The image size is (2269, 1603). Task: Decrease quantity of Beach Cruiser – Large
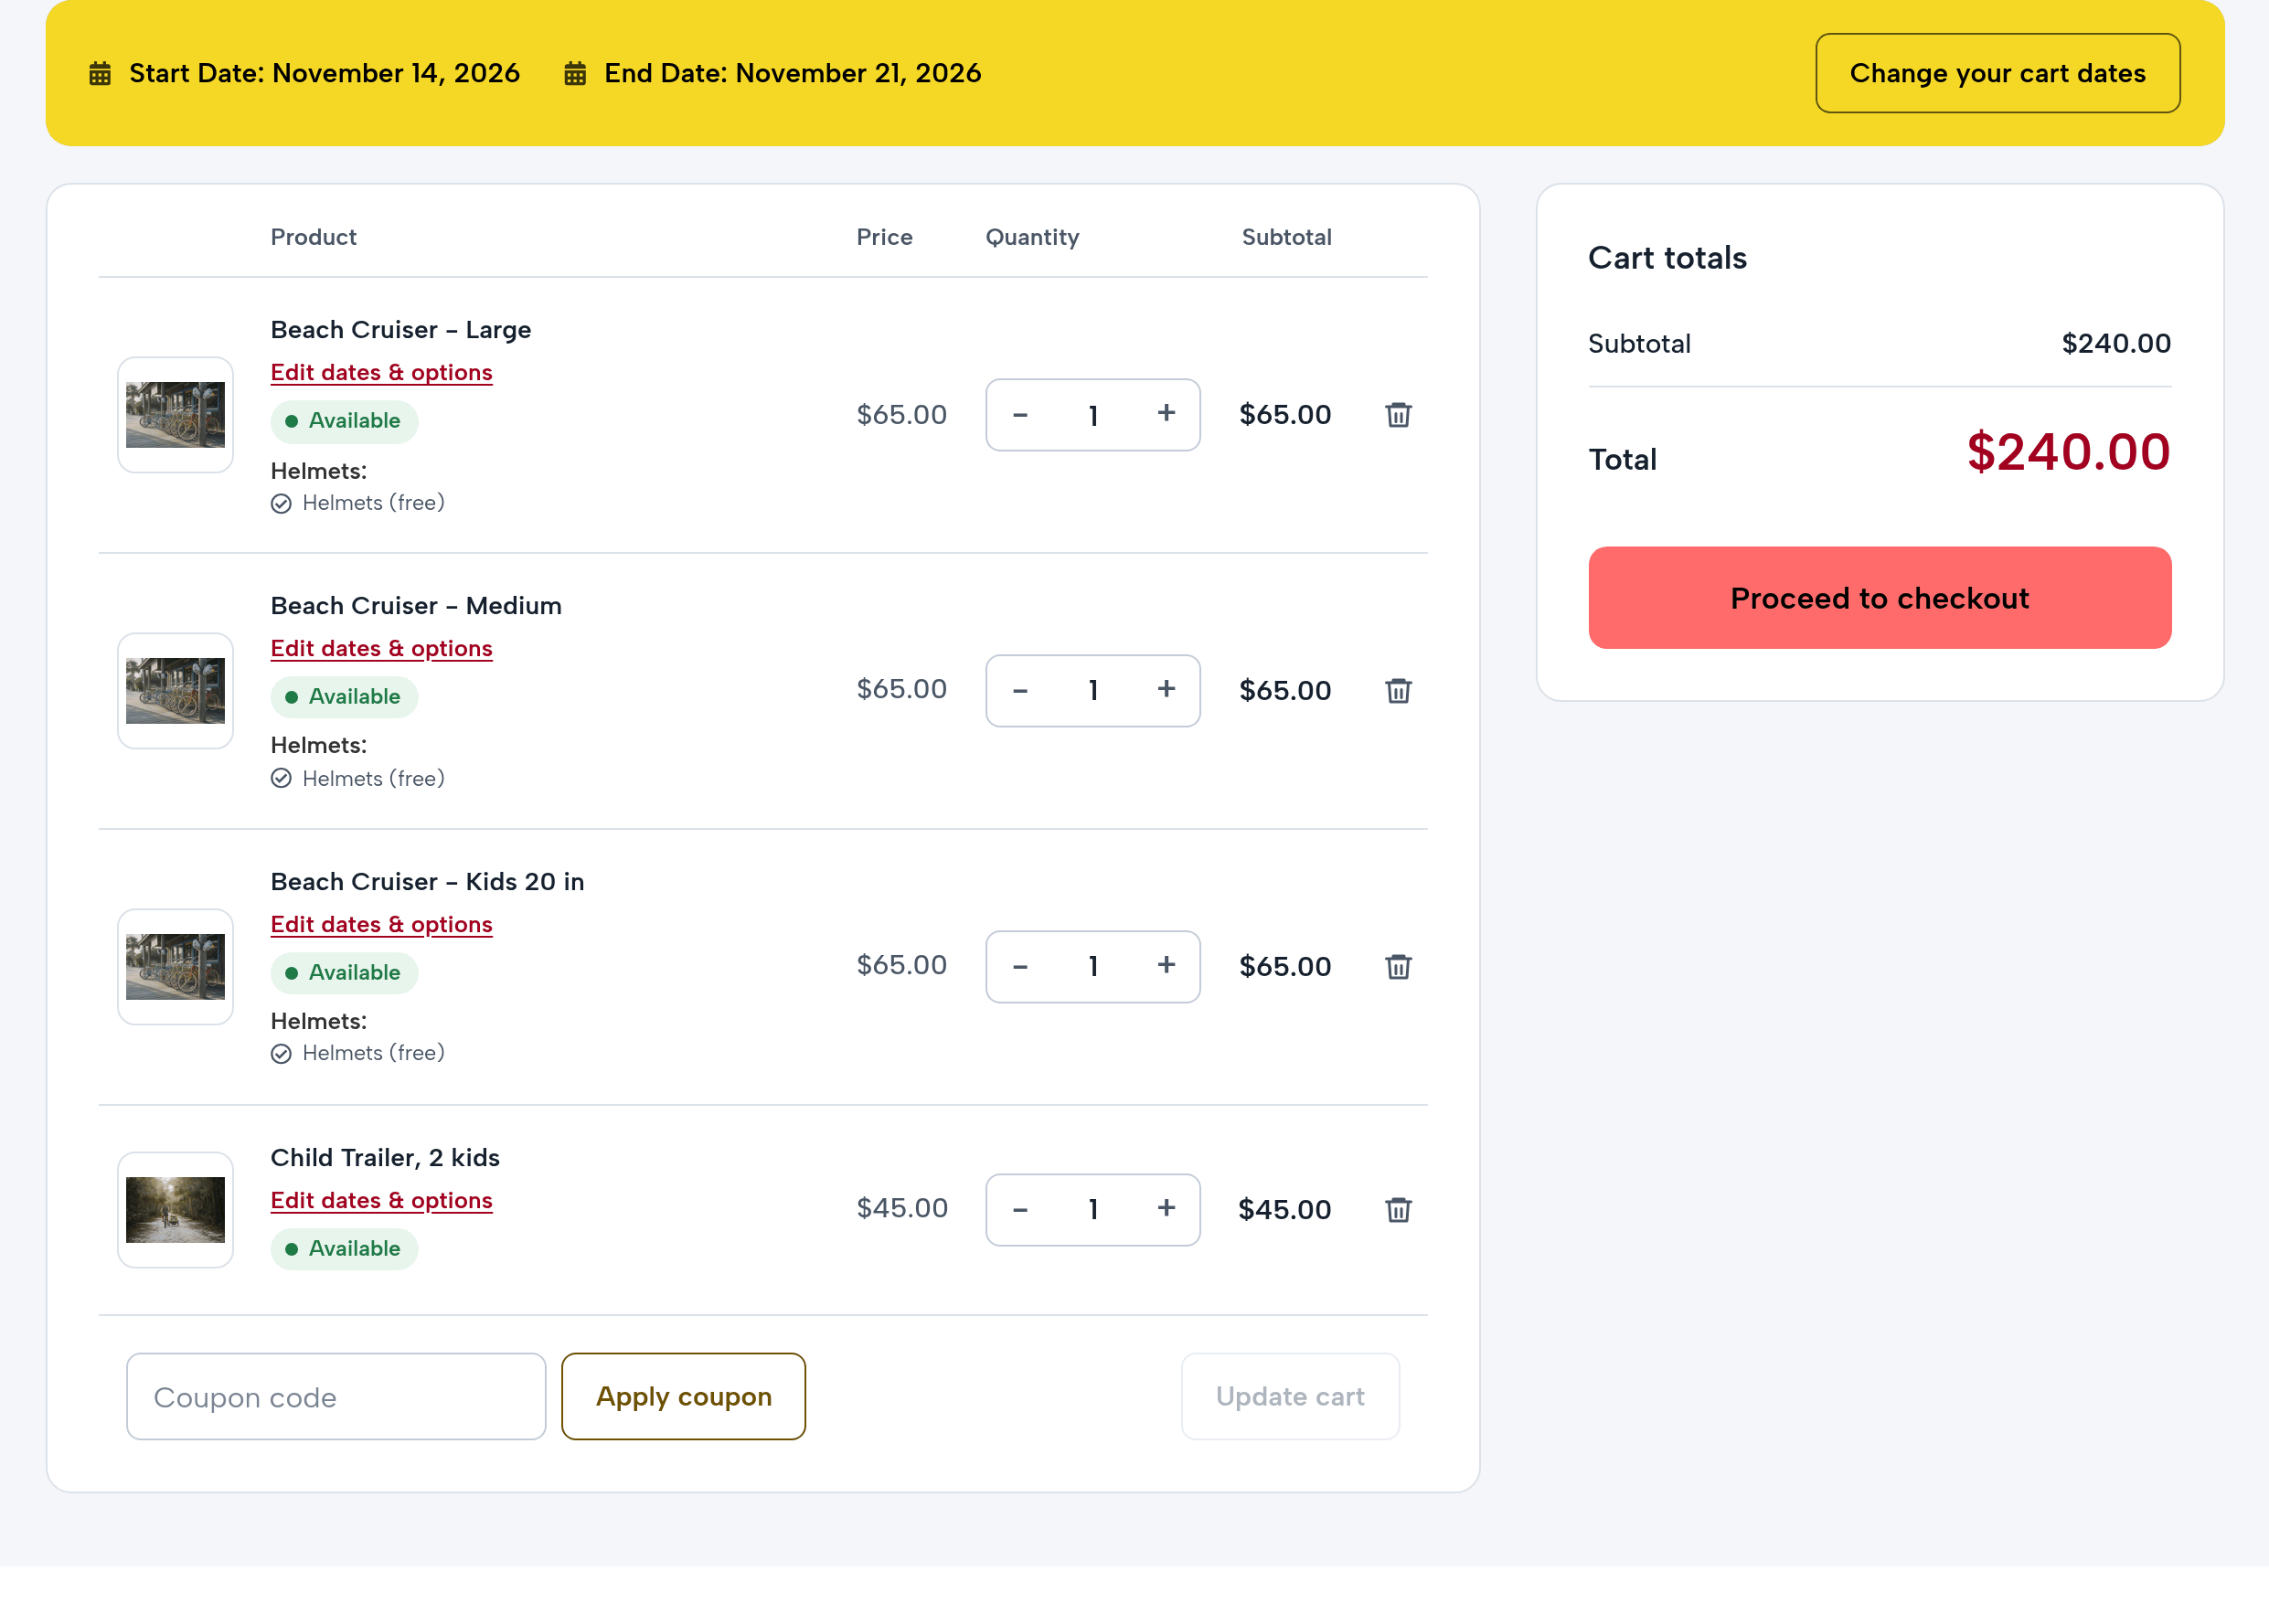point(1020,415)
